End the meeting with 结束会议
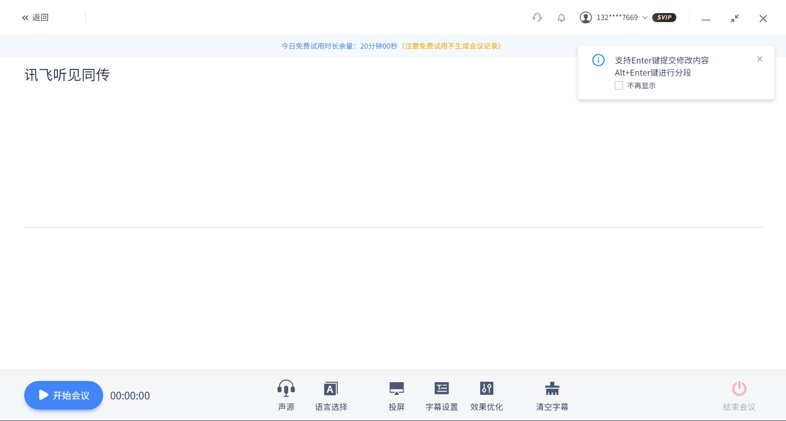Screen dimensions: 786x421 click(x=739, y=395)
